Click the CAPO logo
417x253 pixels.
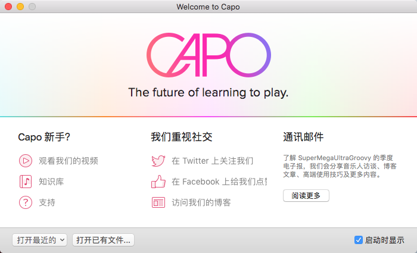click(208, 55)
